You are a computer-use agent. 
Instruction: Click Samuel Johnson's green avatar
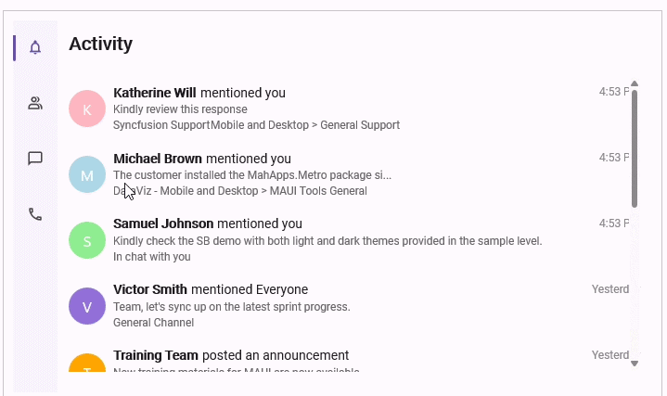pyautogui.click(x=87, y=240)
